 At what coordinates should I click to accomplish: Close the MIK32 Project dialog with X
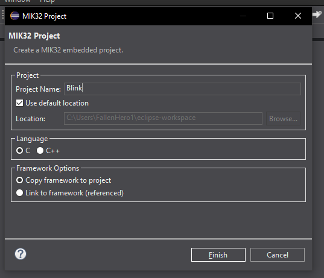tap(298, 16)
